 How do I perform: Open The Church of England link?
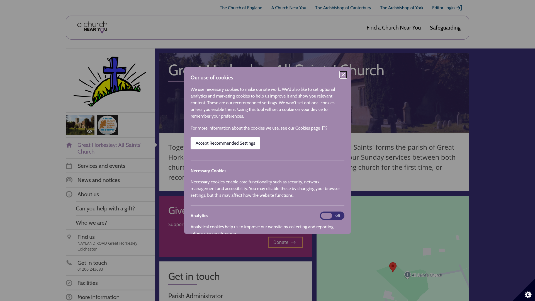(x=241, y=8)
